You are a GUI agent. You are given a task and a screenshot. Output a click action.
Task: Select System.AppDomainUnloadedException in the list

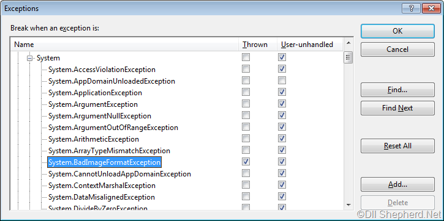111,81
